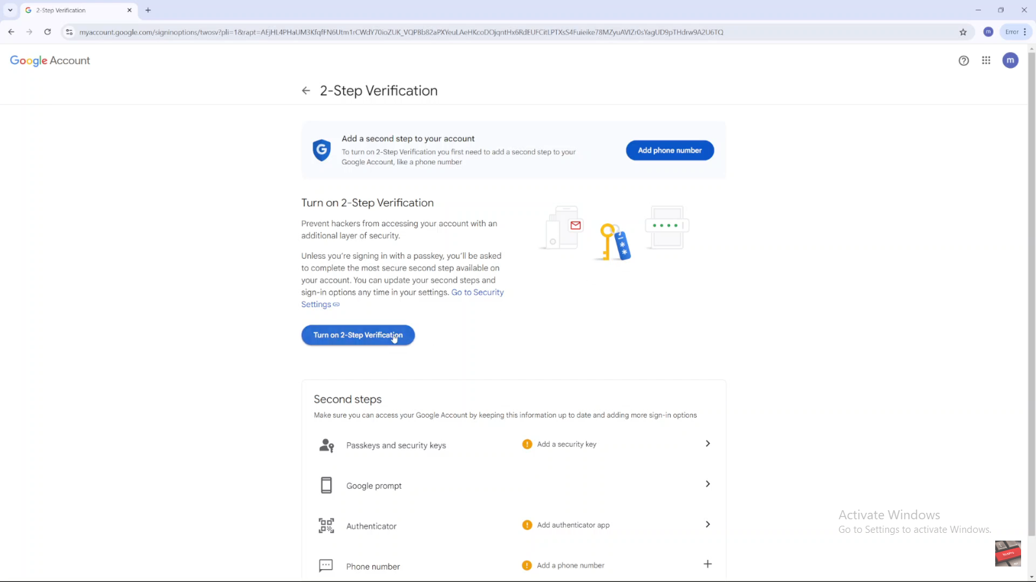Click the red keyboard thumbnail overlay
Screen dimensions: 1036x582
point(1008,554)
